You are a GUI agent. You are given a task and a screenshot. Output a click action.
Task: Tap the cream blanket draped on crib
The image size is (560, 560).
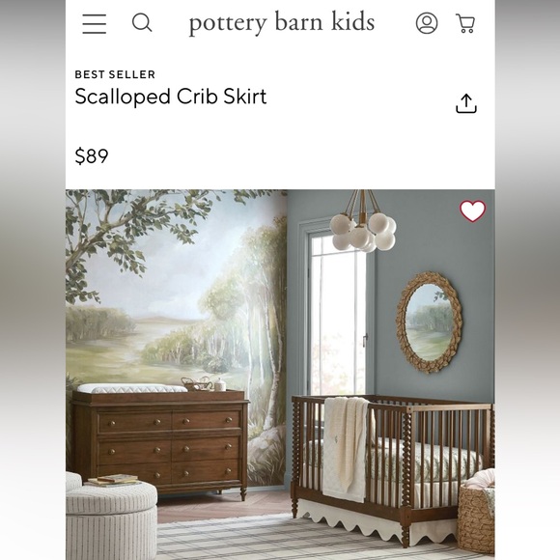[x=346, y=449]
